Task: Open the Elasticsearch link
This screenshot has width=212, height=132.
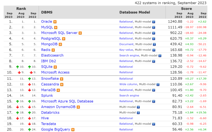Action: point(52,55)
